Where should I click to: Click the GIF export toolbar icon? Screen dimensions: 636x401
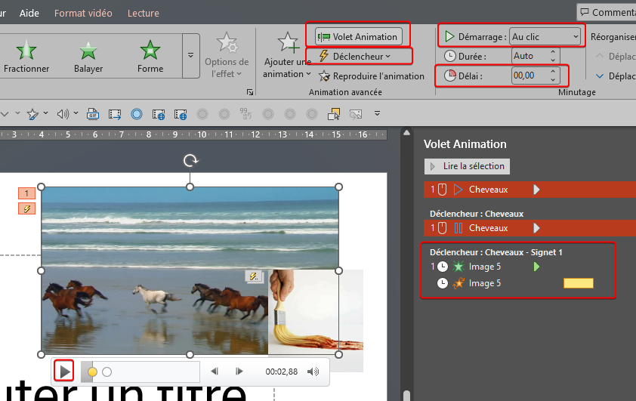point(93,114)
